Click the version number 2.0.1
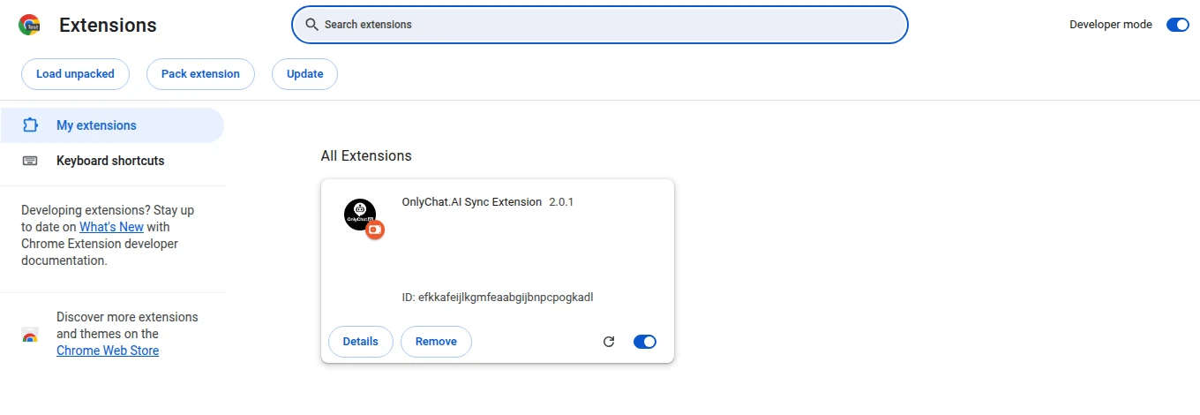Image resolution: width=1200 pixels, height=415 pixels. click(561, 202)
